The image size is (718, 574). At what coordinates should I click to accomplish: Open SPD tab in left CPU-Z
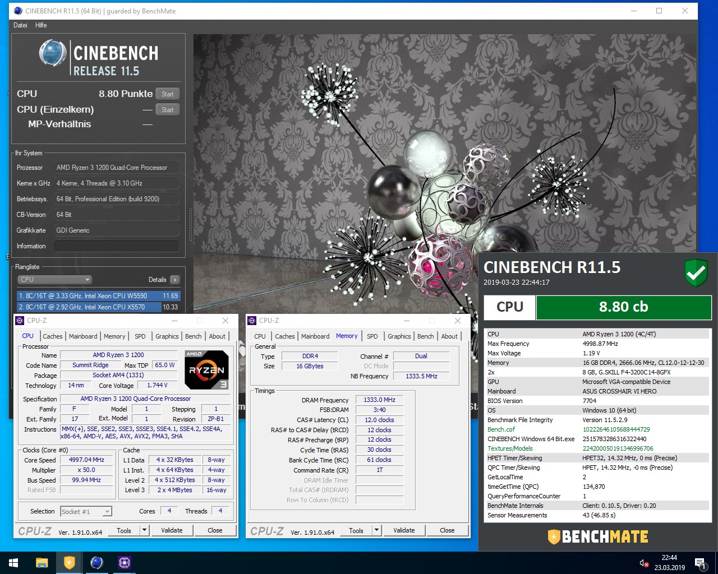140,336
